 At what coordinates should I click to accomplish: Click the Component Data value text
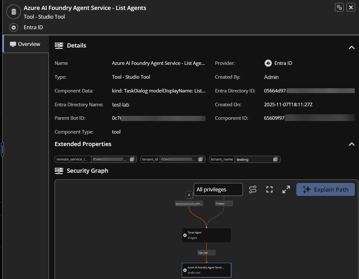(x=159, y=91)
